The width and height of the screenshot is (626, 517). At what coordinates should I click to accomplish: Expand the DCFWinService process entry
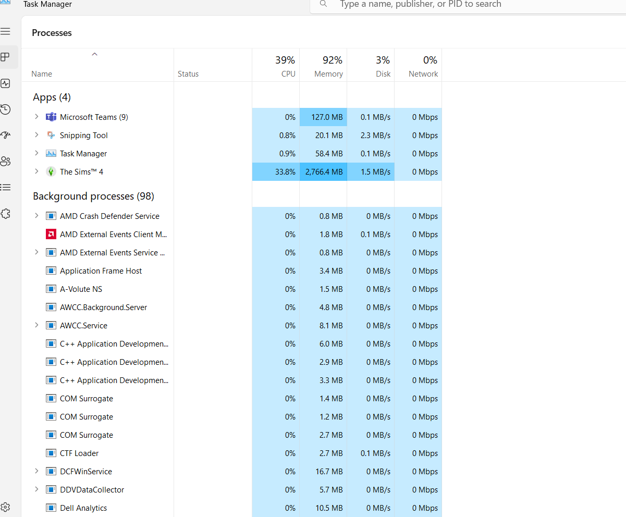pos(36,471)
